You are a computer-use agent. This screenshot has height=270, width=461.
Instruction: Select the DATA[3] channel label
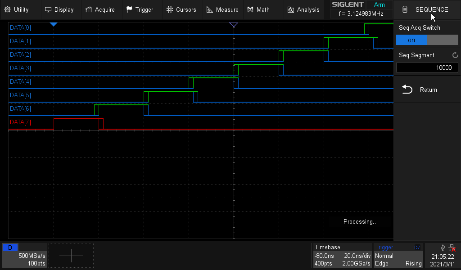[x=20, y=68]
